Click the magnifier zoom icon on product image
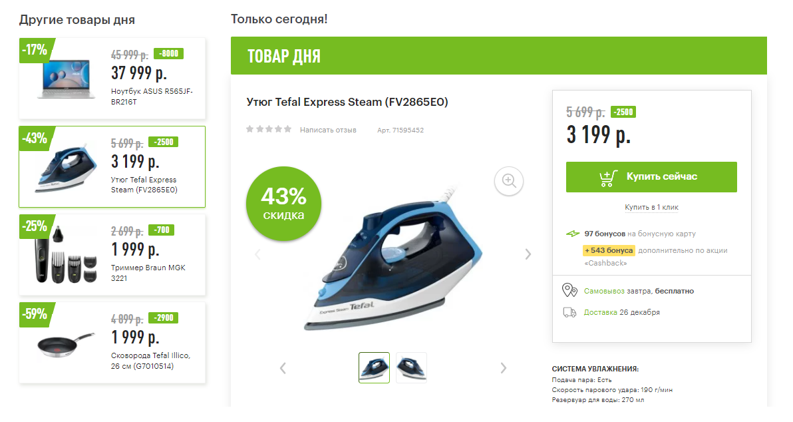The width and height of the screenshot is (793, 422). pyautogui.click(x=509, y=180)
